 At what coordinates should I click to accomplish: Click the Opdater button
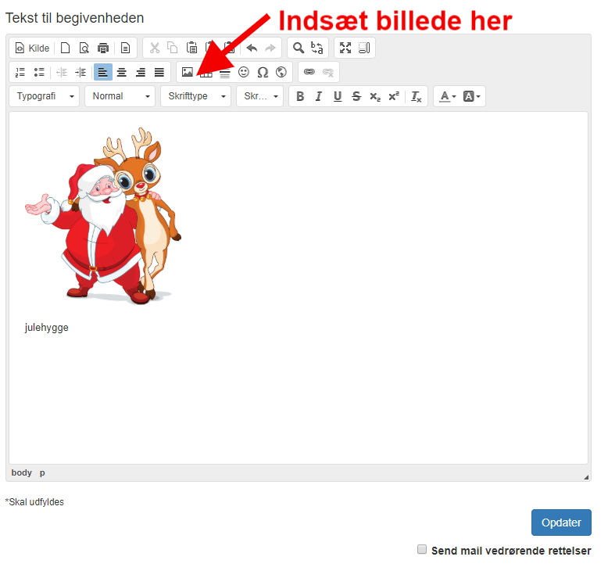click(561, 523)
